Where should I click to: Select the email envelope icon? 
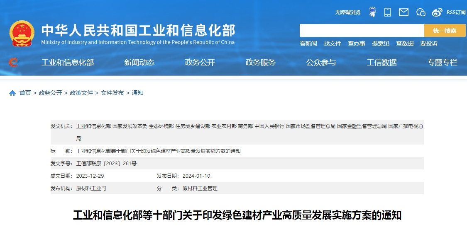click(x=403, y=12)
